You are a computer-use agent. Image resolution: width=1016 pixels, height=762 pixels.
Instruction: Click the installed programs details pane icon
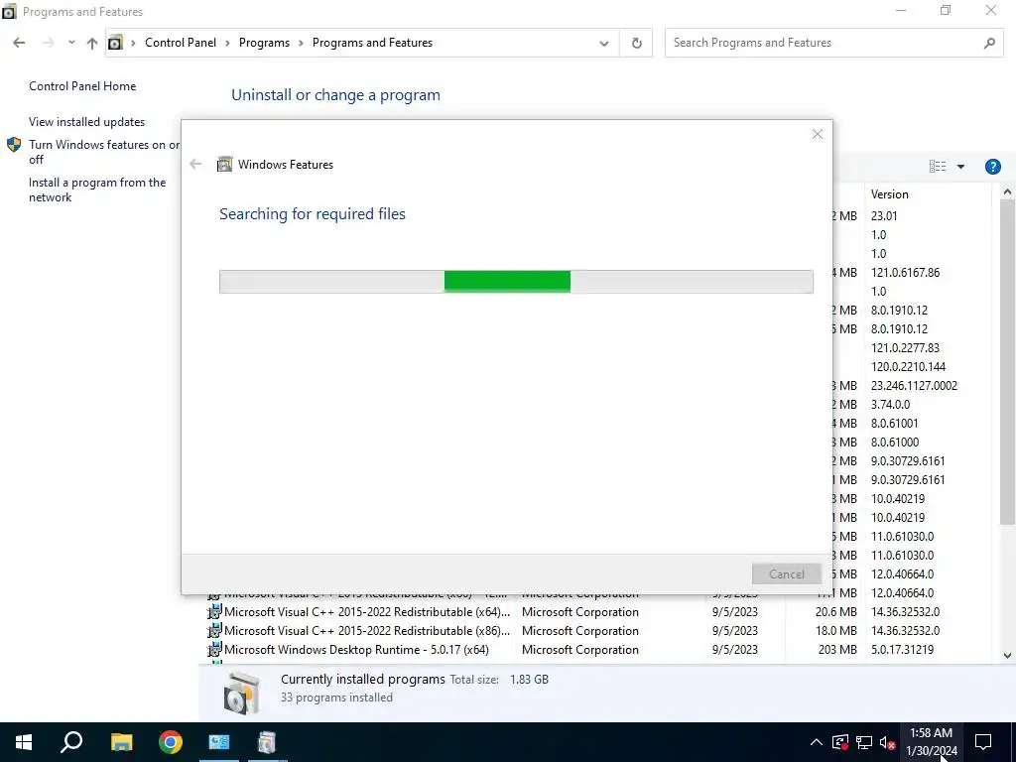[242, 693]
